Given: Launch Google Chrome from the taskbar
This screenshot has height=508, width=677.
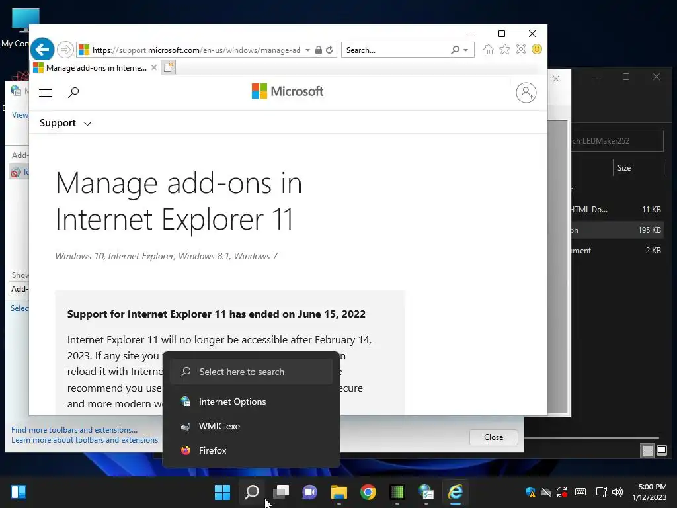Looking at the screenshot, I should (x=368, y=492).
